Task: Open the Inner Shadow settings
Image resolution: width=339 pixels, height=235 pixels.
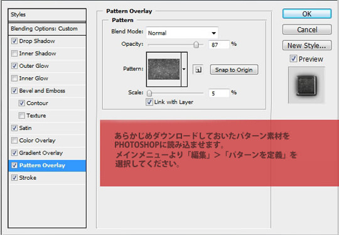Action: (38, 53)
